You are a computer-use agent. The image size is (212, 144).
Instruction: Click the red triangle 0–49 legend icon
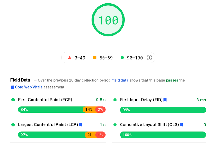click(x=70, y=58)
